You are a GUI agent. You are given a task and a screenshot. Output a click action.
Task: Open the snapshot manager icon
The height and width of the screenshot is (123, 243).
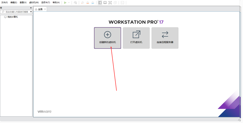click(x=93, y=3)
